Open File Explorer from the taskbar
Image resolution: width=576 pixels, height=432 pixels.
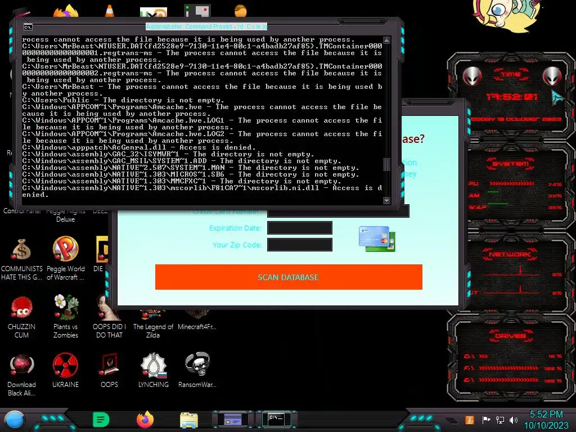pos(189,420)
